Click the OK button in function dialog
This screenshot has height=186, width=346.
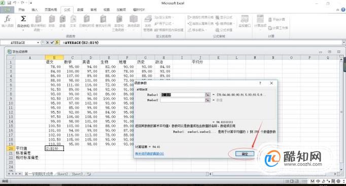(x=245, y=153)
